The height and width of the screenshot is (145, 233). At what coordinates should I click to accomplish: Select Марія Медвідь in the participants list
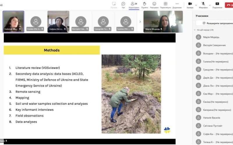(x=211, y=37)
